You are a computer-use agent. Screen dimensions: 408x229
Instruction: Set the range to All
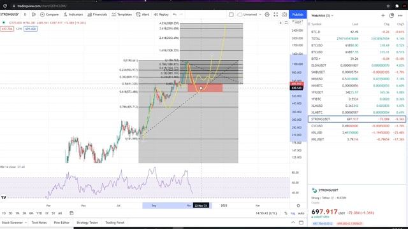(x=60, y=213)
